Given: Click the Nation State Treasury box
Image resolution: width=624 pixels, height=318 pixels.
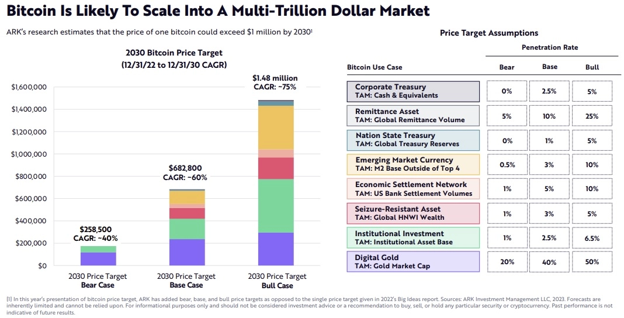Looking at the screenshot, I should pos(414,140).
